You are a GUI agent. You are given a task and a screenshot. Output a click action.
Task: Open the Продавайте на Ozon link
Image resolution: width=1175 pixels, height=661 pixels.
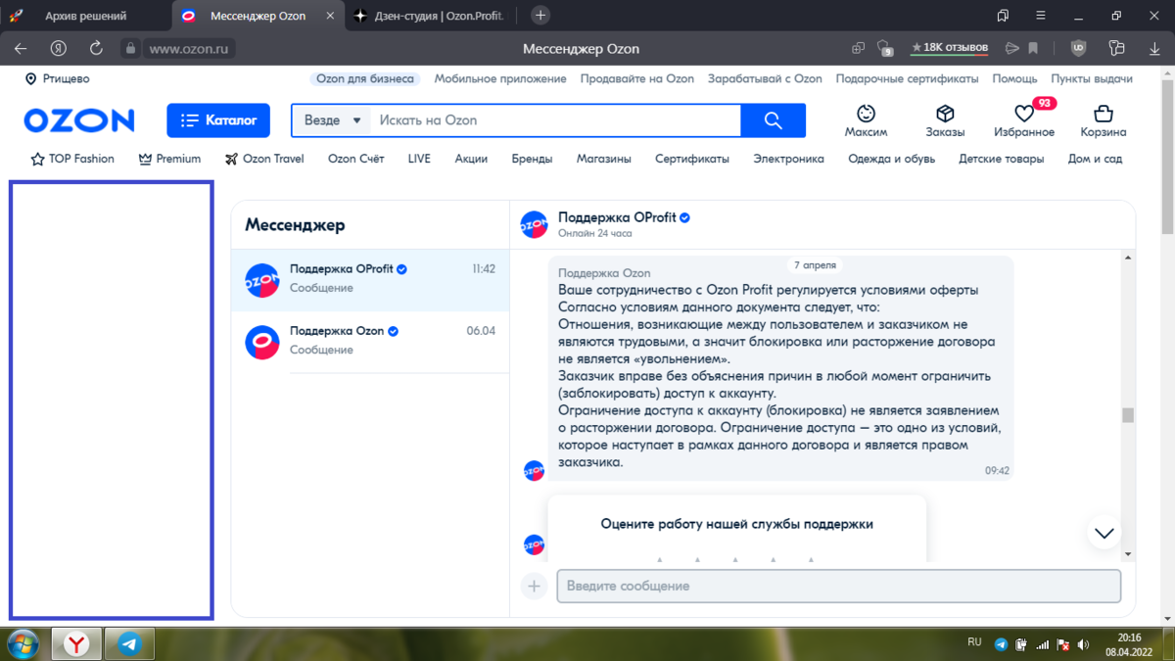[637, 79]
